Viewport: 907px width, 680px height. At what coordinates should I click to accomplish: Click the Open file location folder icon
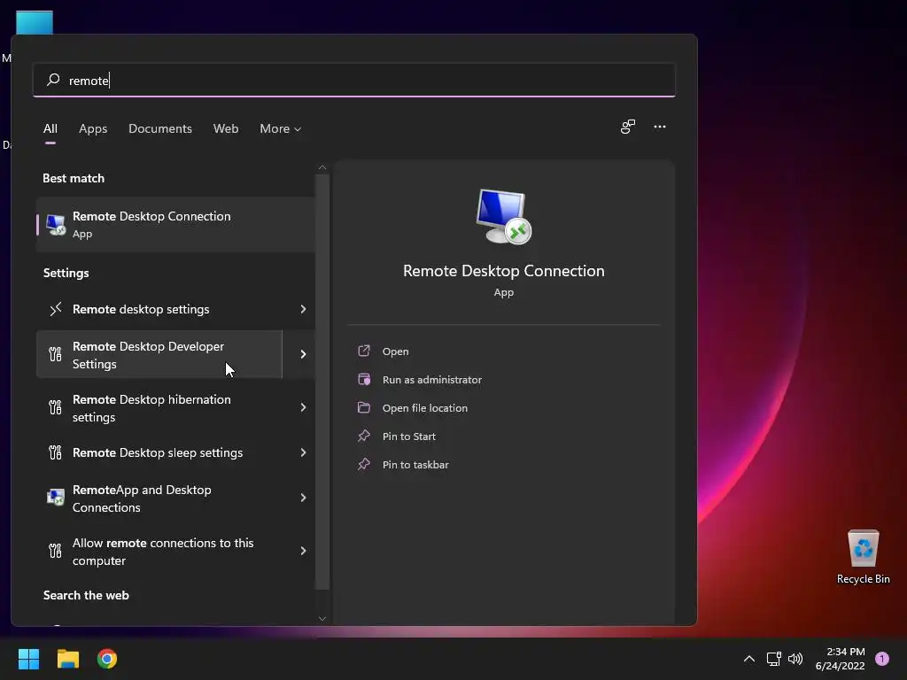click(364, 407)
